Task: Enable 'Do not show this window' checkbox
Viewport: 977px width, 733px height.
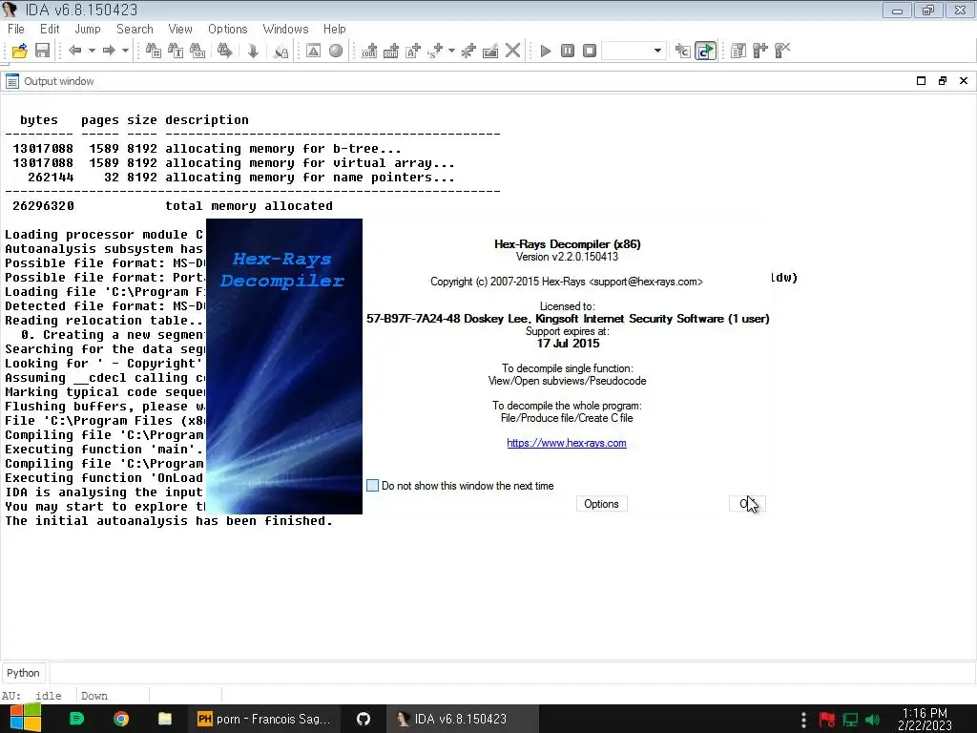Action: point(373,486)
